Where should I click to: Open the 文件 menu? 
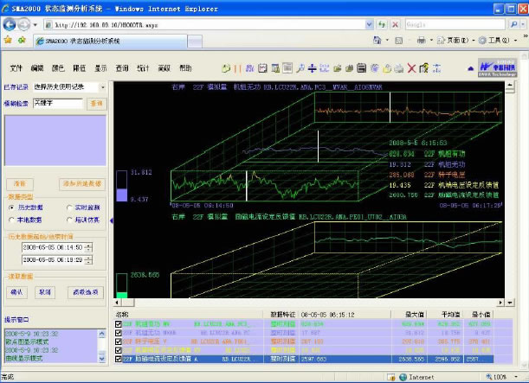point(16,68)
